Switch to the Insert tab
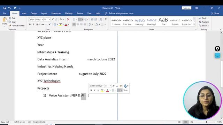 click(x=24, y=13)
